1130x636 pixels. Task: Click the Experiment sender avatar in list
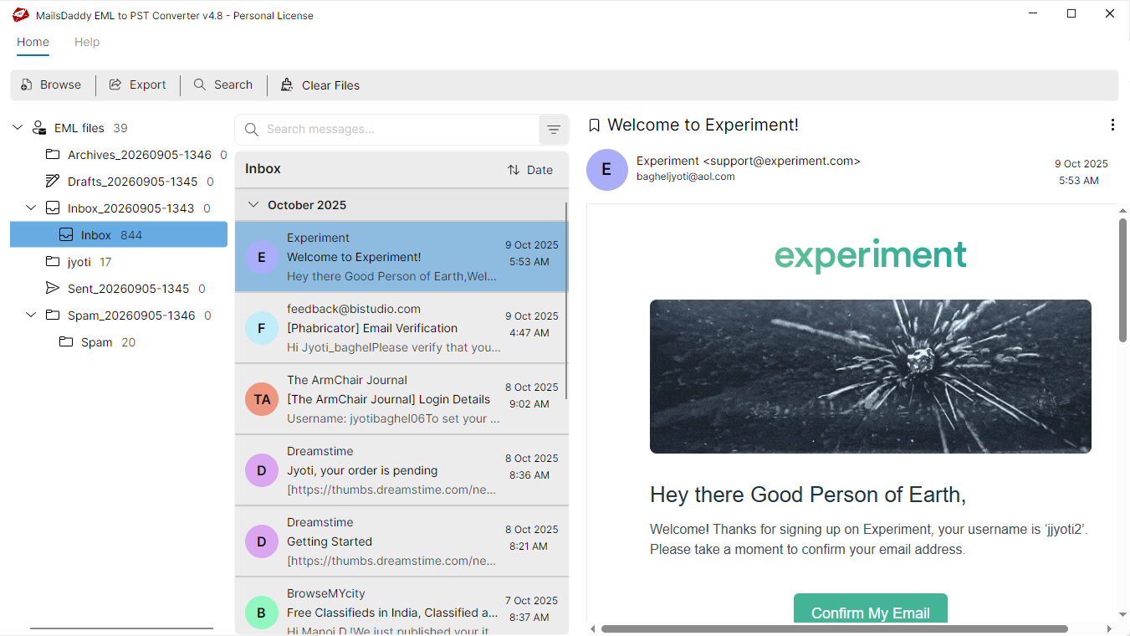point(262,257)
